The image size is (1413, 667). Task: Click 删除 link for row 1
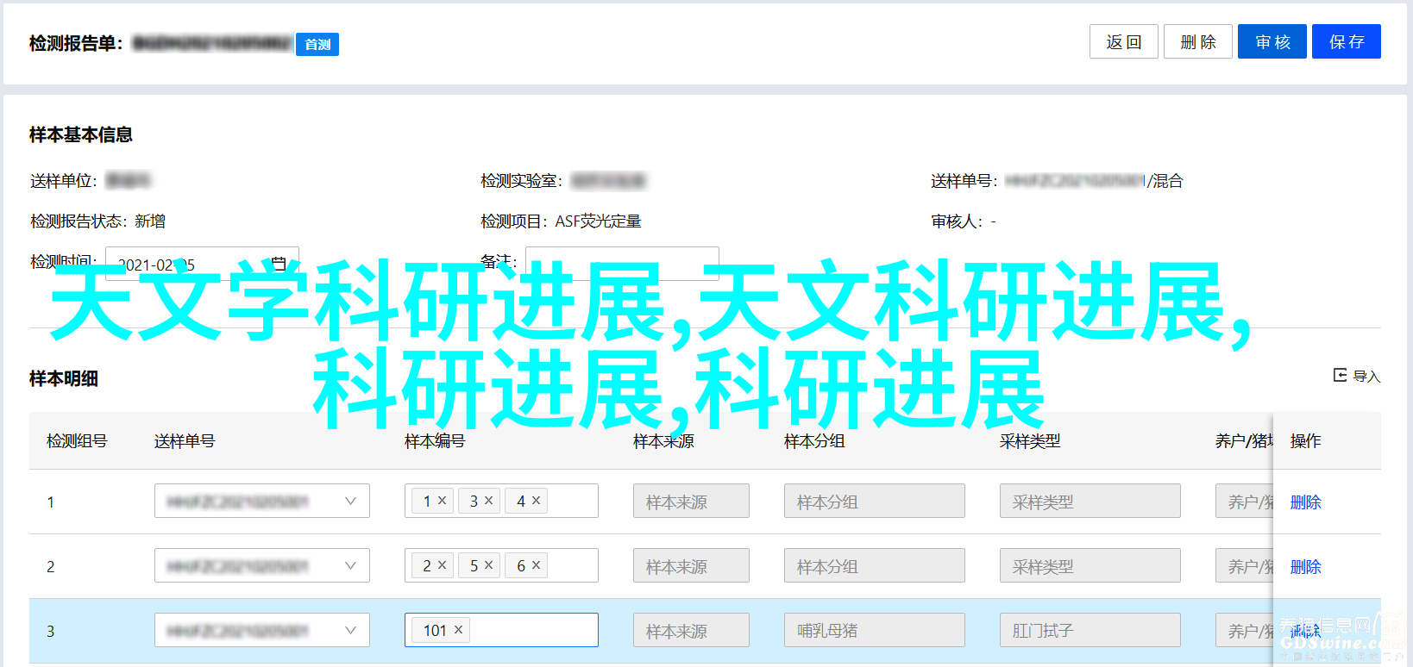1305,502
